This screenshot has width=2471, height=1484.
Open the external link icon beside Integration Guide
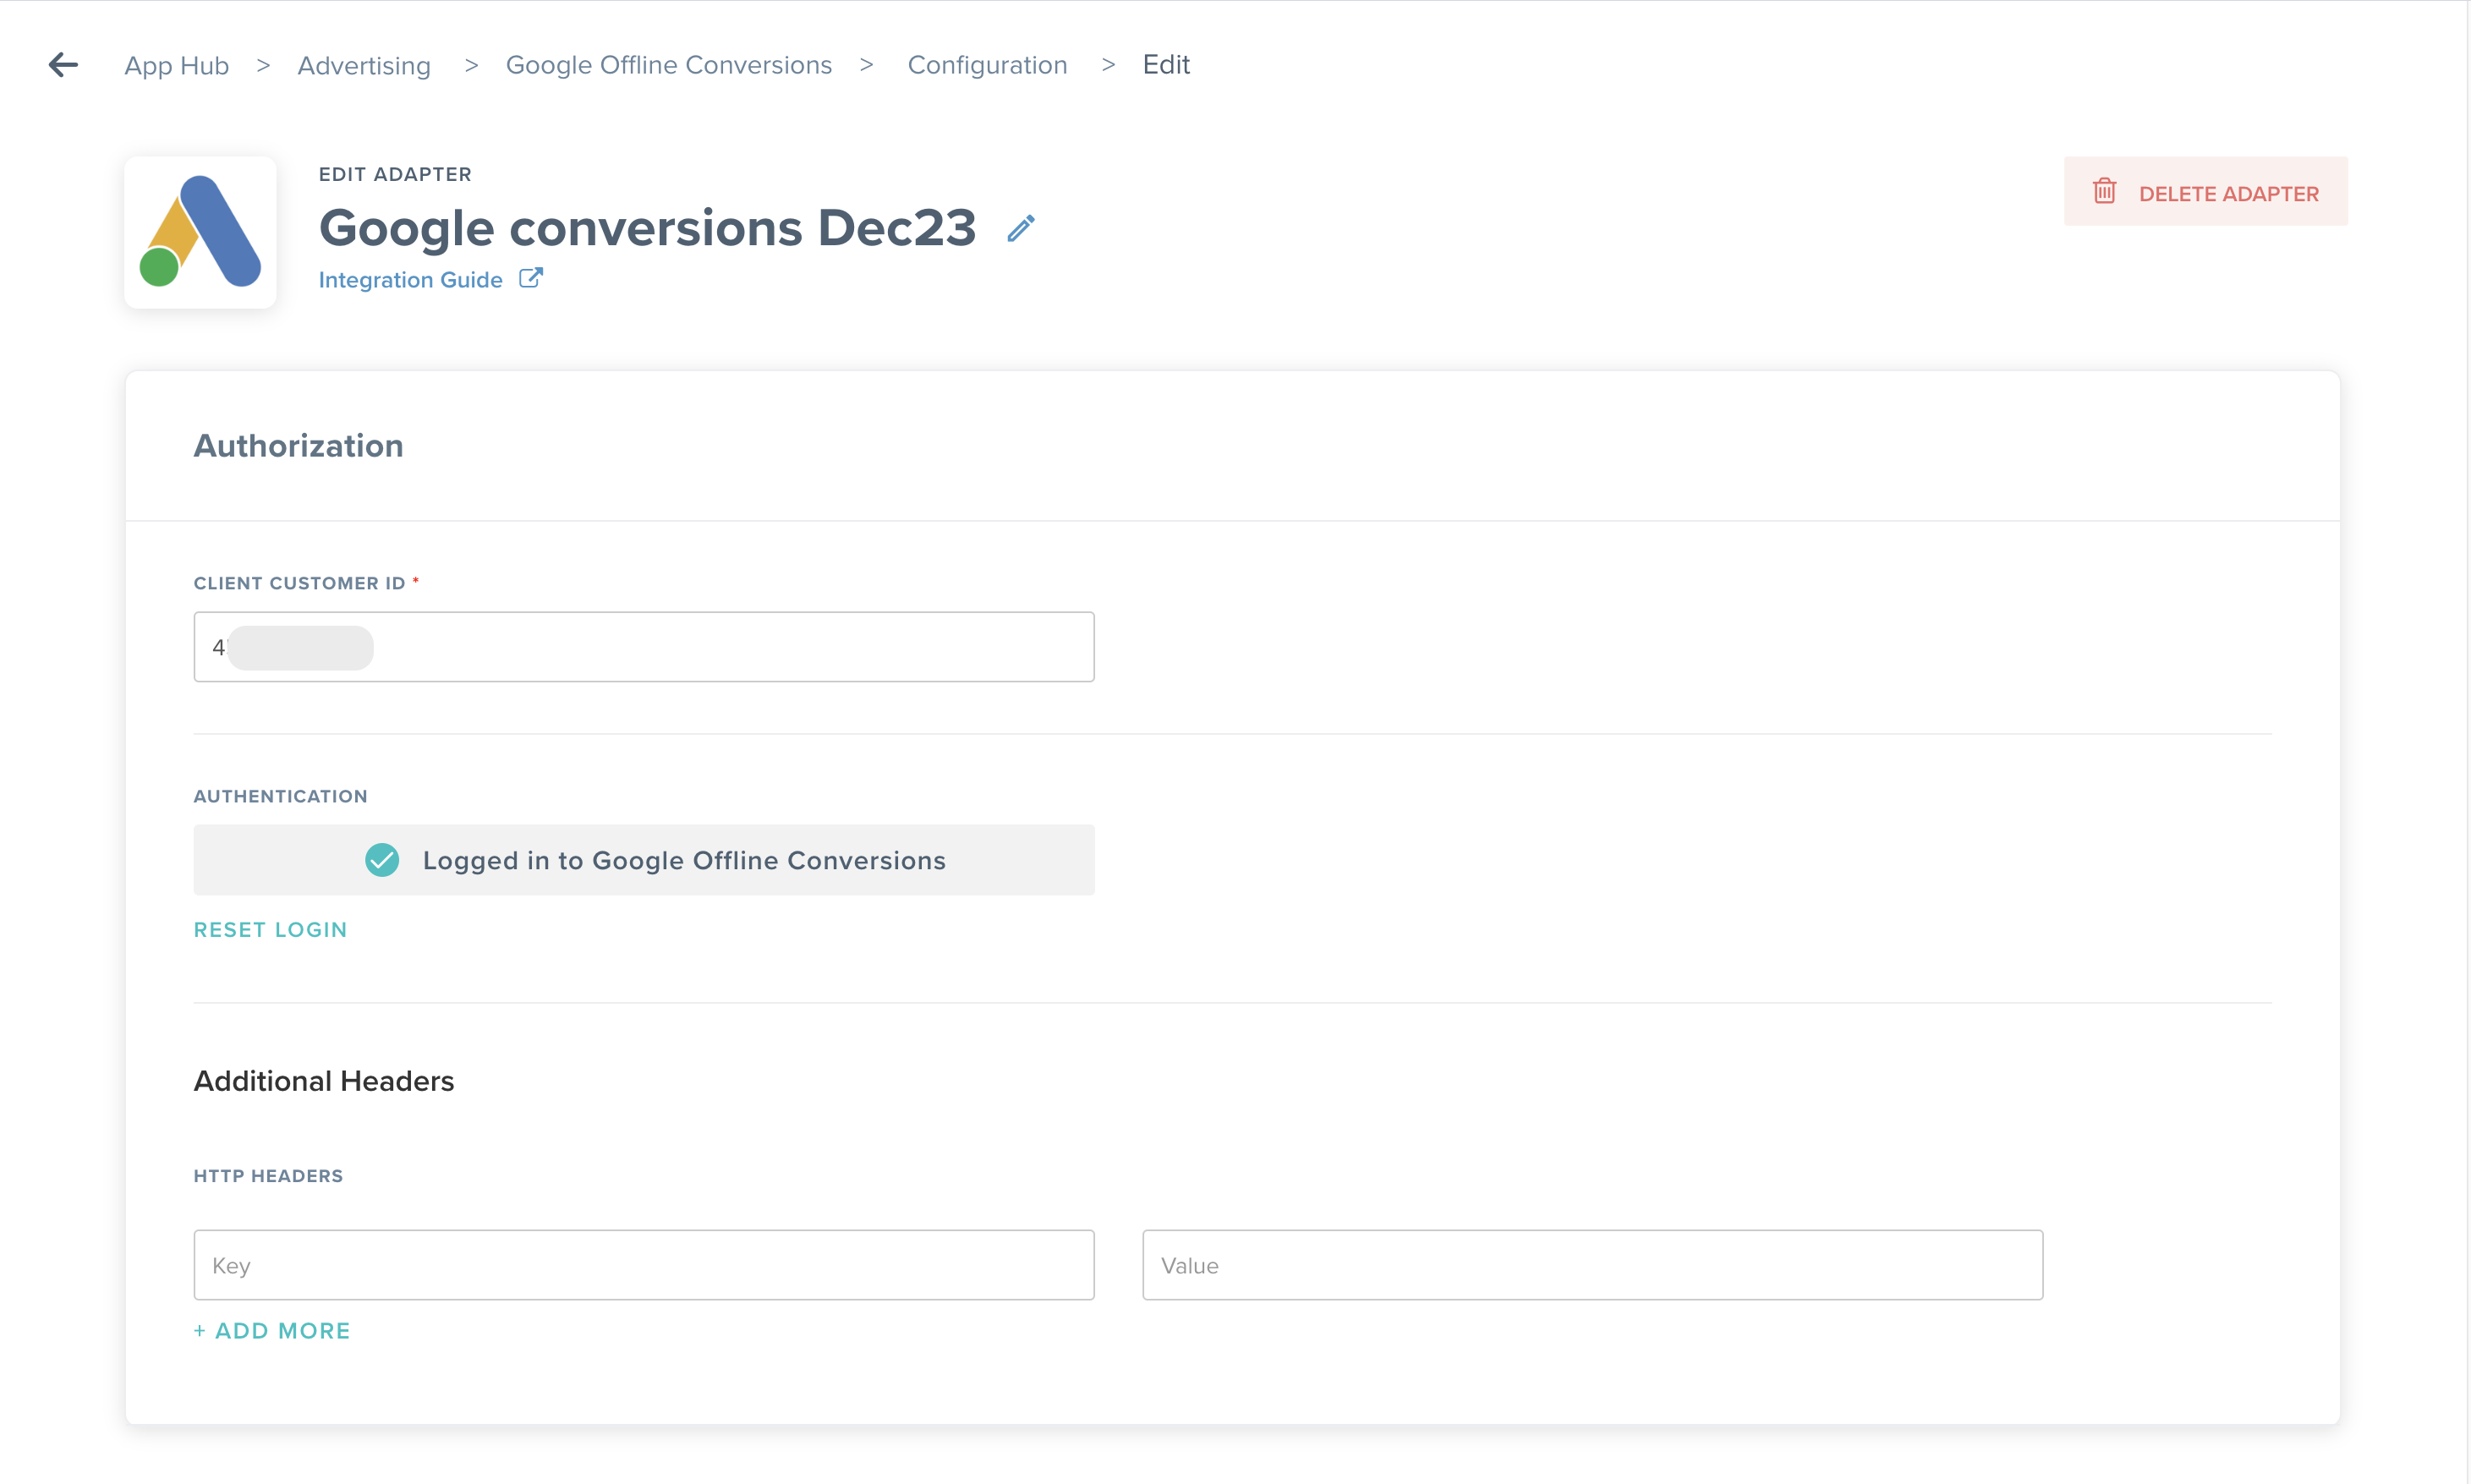tap(531, 278)
